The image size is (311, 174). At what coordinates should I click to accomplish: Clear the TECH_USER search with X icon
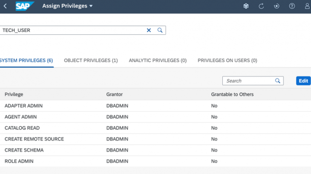(149, 30)
